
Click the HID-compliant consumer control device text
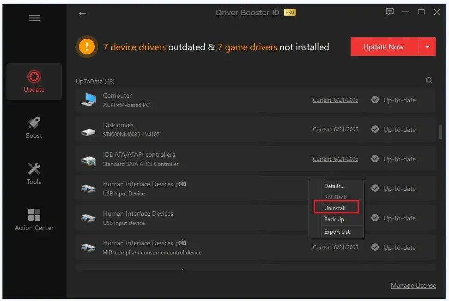coord(152,253)
